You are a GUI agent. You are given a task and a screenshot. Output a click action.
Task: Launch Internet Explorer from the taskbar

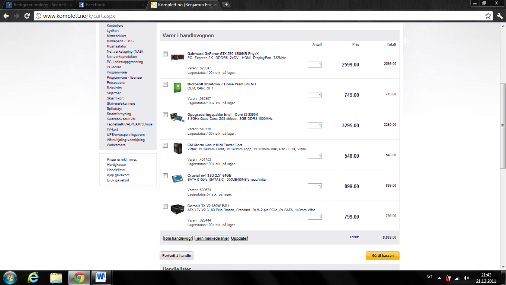click(x=33, y=277)
